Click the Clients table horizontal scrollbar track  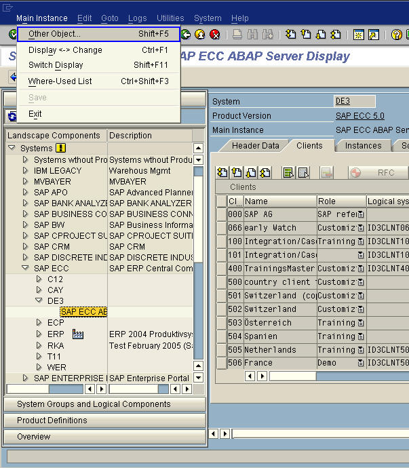(x=362, y=376)
